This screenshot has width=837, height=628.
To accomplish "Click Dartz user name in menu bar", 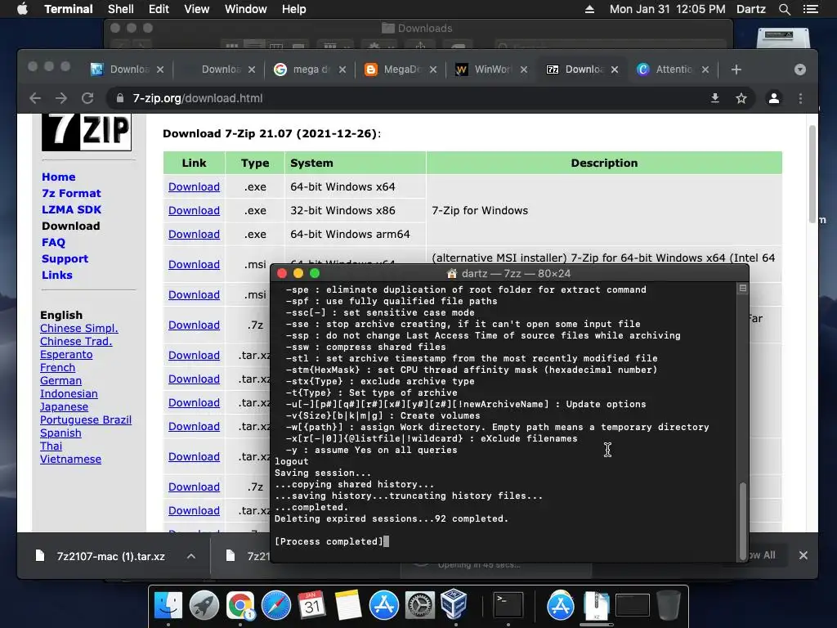I will point(751,9).
